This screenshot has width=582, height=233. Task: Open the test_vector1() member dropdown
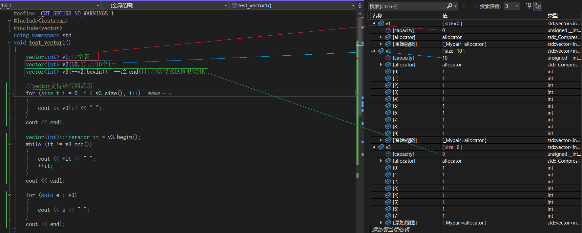pos(293,6)
